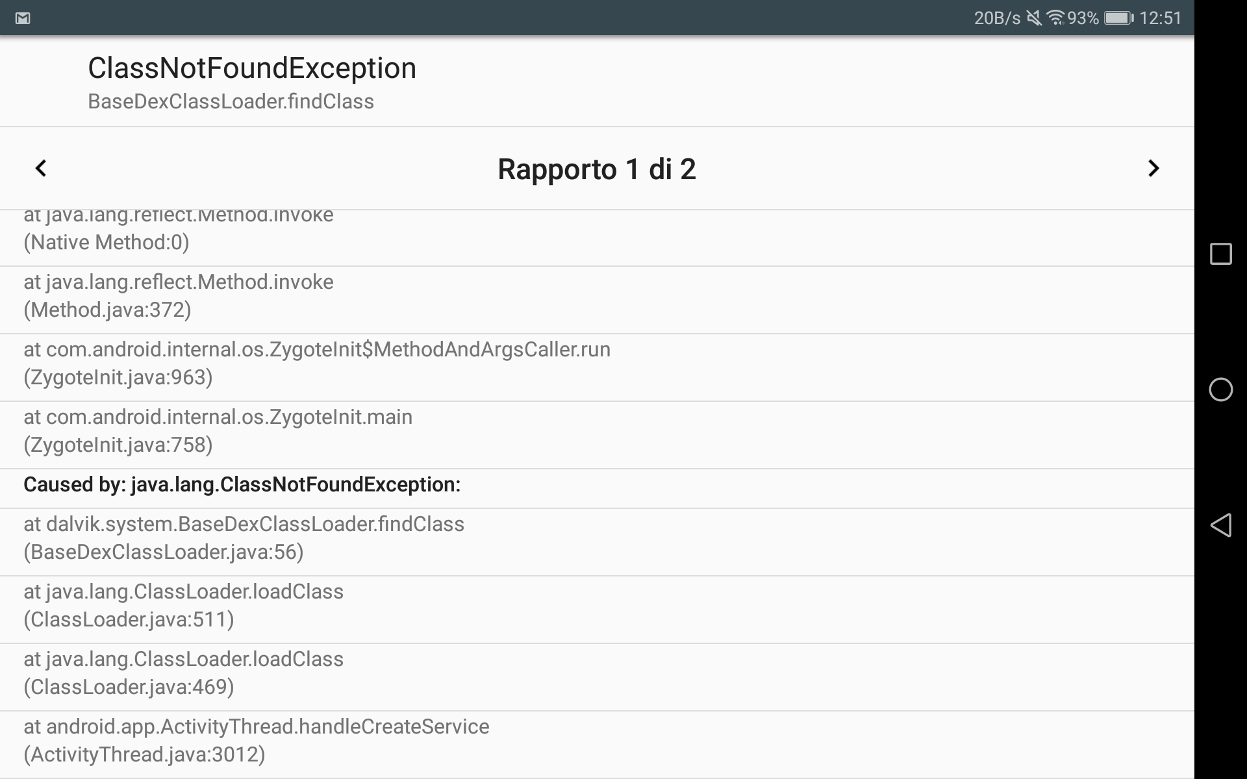Tap the Wi-Fi signal icon
Image resolution: width=1247 pixels, height=779 pixels.
(1056, 18)
